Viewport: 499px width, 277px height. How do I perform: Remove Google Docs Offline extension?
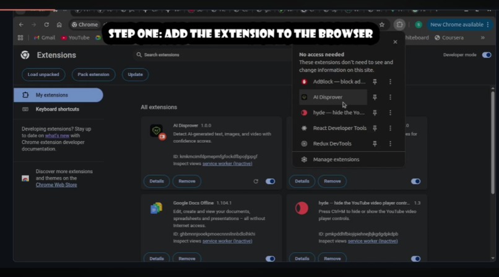(187, 258)
